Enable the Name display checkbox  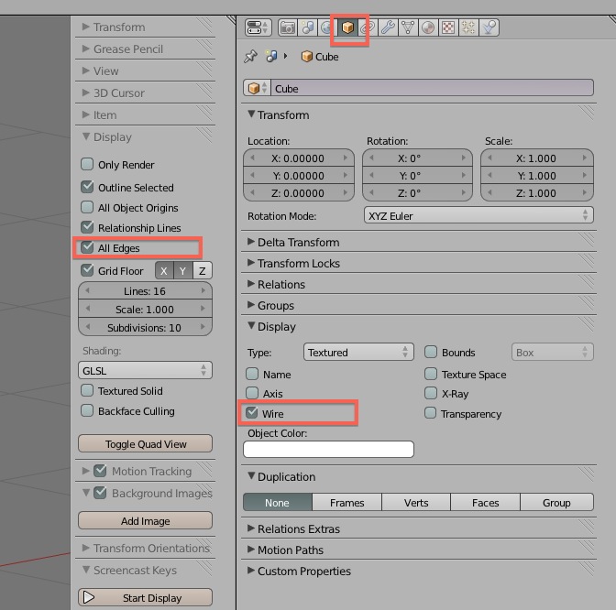(252, 374)
